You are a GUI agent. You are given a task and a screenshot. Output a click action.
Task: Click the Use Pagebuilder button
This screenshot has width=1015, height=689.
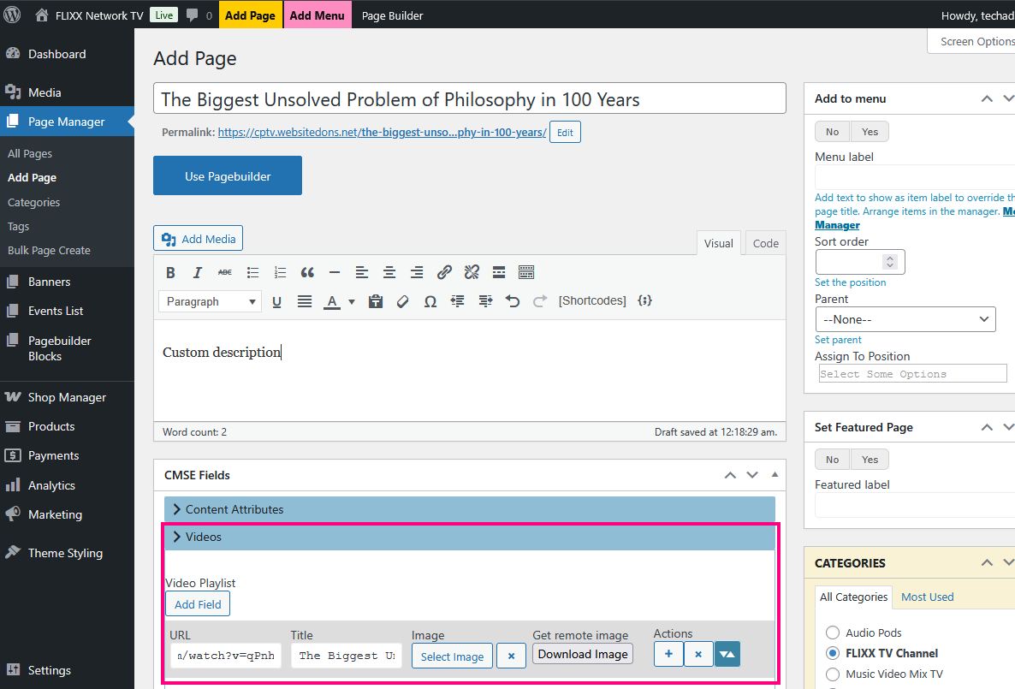click(x=228, y=176)
